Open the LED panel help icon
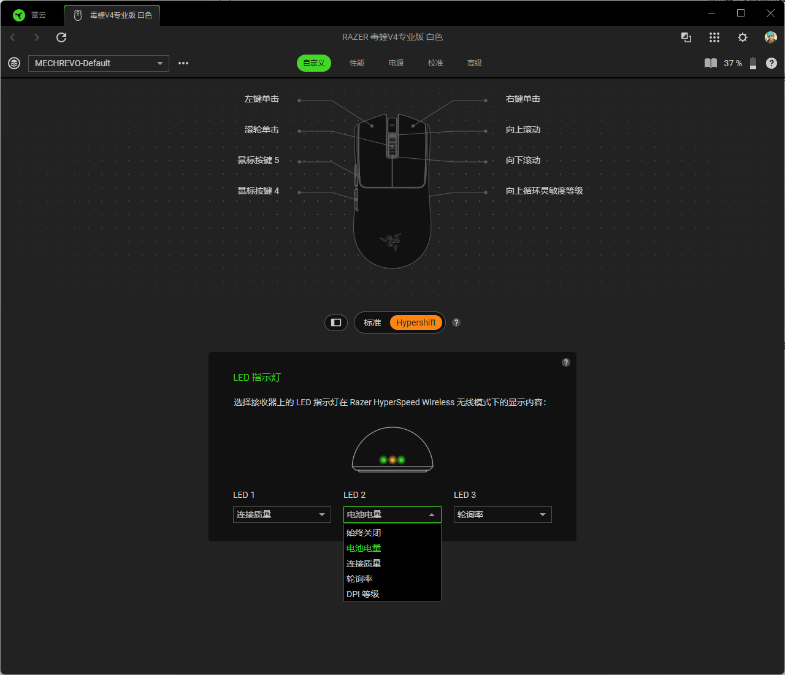The width and height of the screenshot is (785, 675). (566, 362)
